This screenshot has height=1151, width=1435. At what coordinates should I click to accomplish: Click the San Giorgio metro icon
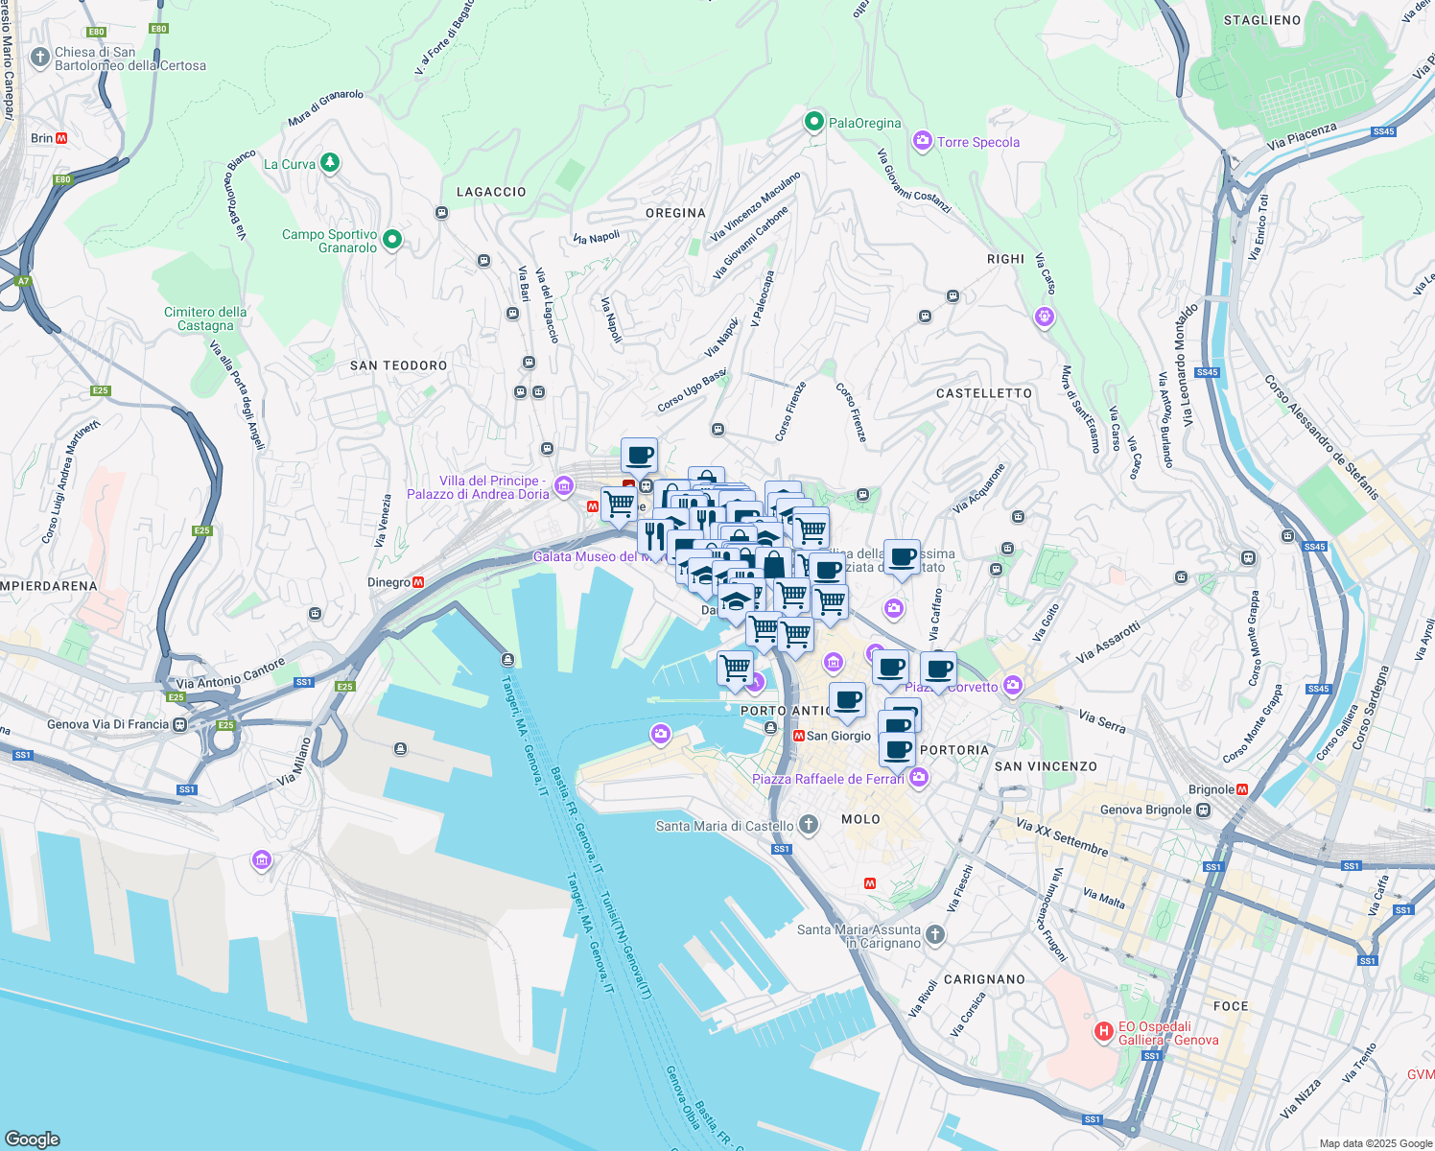coord(799,736)
